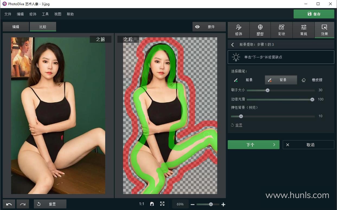
Task: Toggle the 原件 original preview button
Action: pos(209,27)
